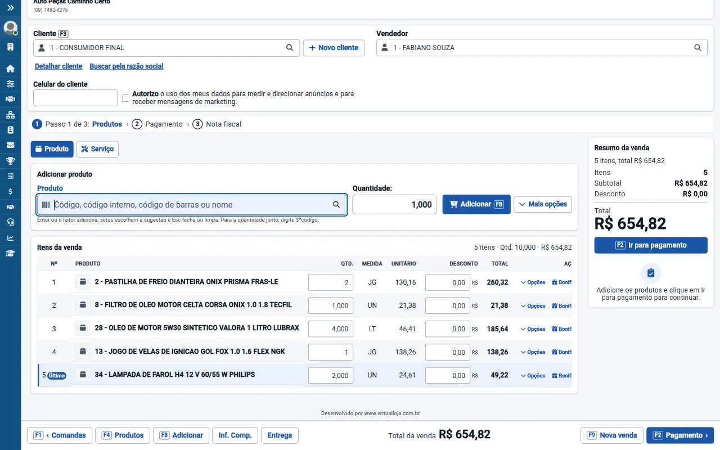Expand Opções for the OLEO DE MOTOR row
Viewport: 720px width, 450px height.
coord(533,329)
